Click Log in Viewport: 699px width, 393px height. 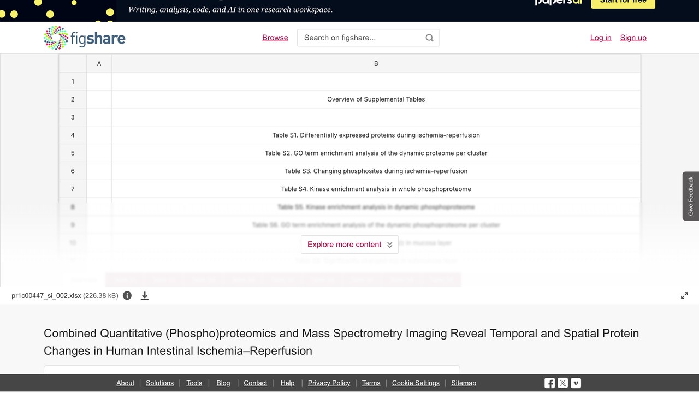click(x=601, y=38)
